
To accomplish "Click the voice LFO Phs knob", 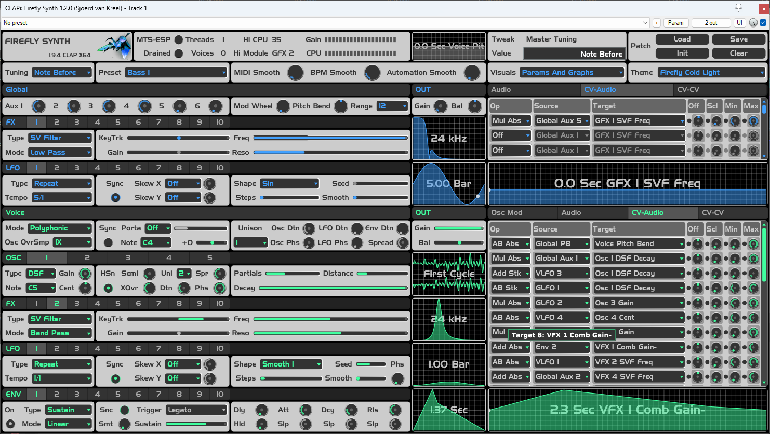I will 397,378.
